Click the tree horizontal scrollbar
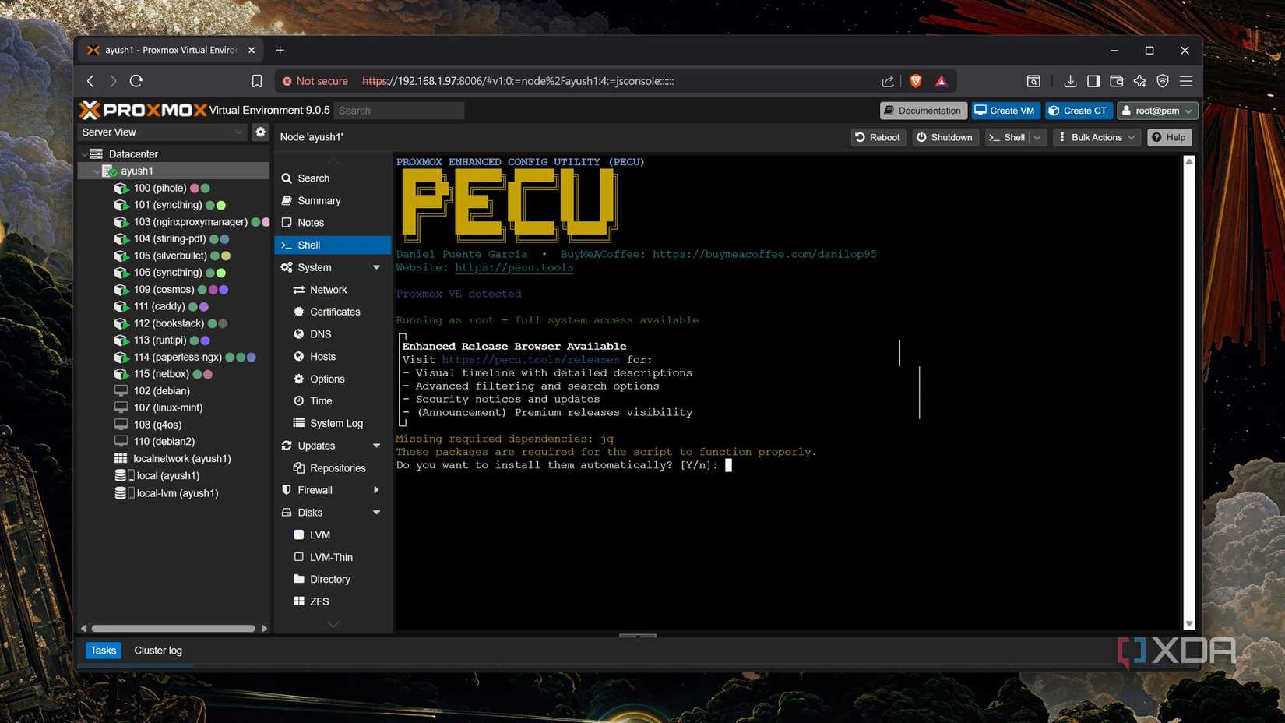 pyautogui.click(x=174, y=628)
